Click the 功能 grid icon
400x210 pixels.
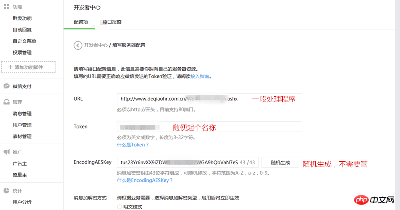tap(6, 7)
